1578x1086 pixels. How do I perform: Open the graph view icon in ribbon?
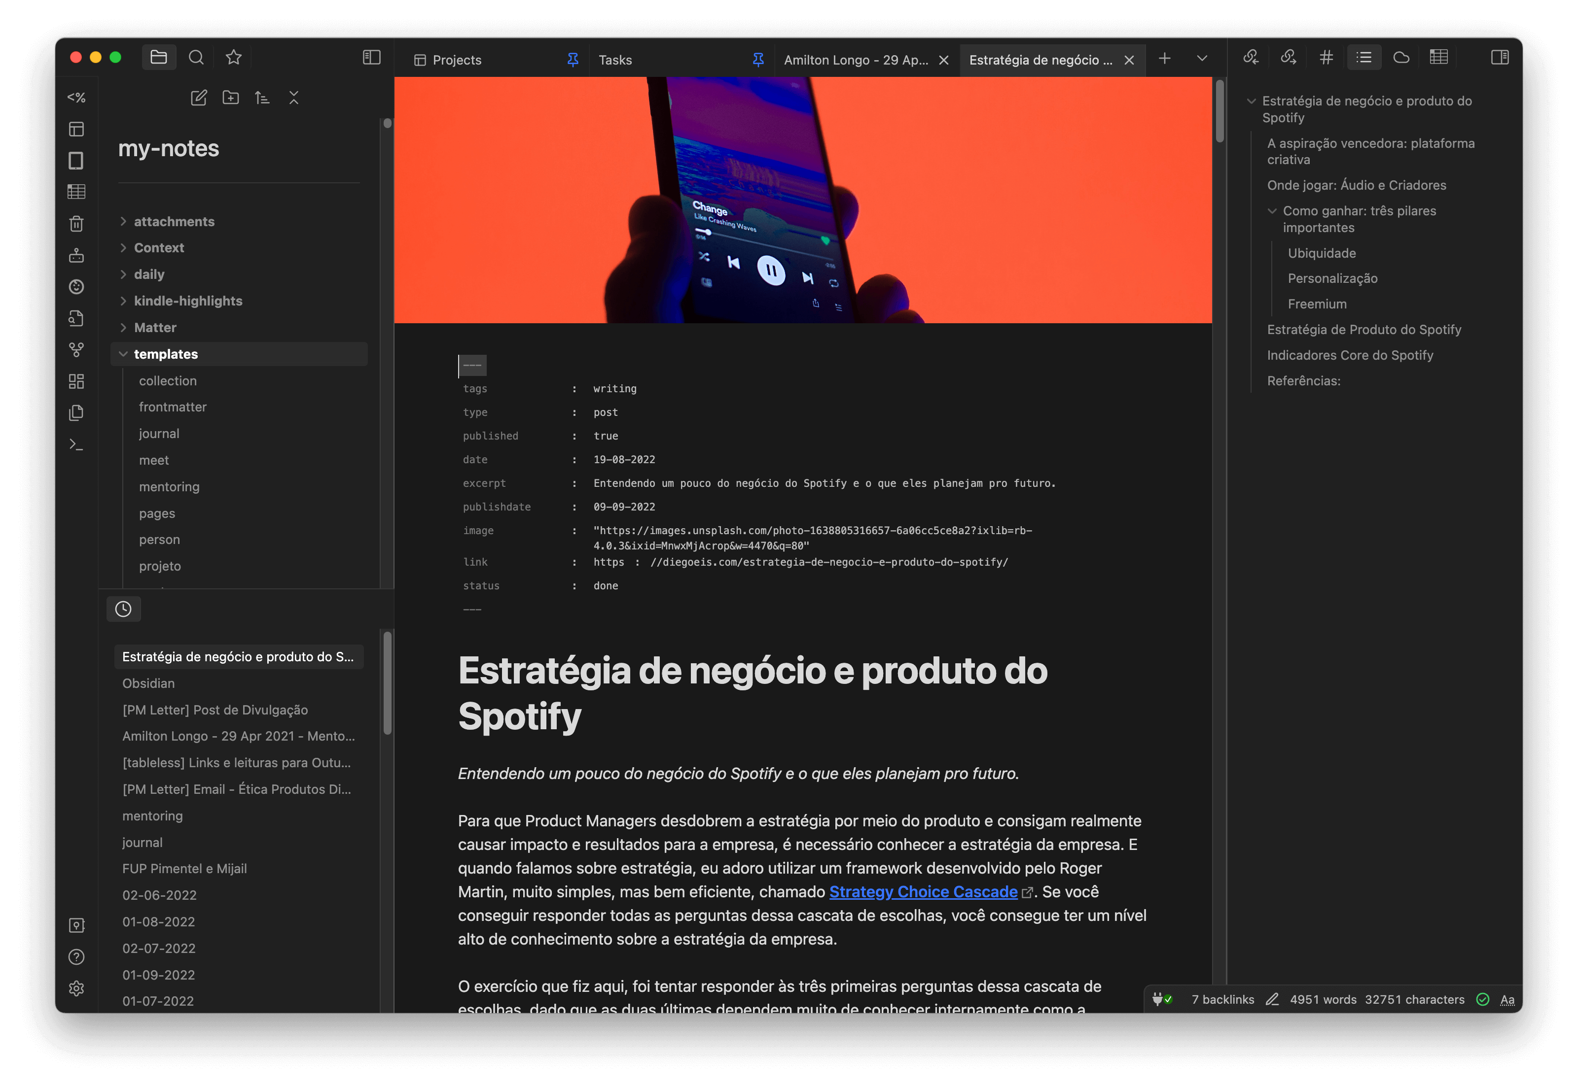[x=76, y=350]
